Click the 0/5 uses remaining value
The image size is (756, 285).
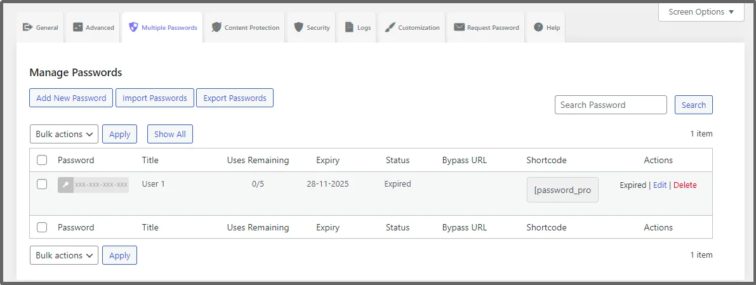[x=258, y=183]
